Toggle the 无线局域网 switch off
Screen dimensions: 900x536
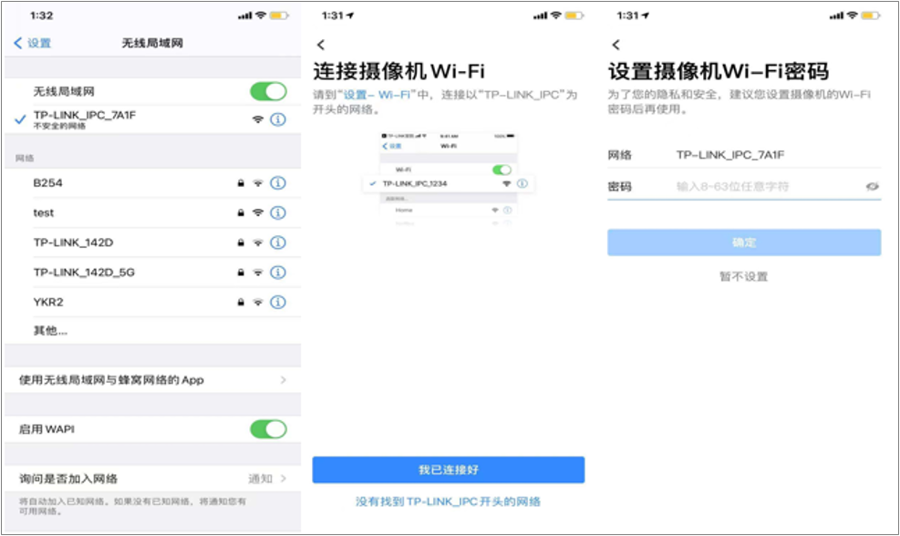point(268,91)
